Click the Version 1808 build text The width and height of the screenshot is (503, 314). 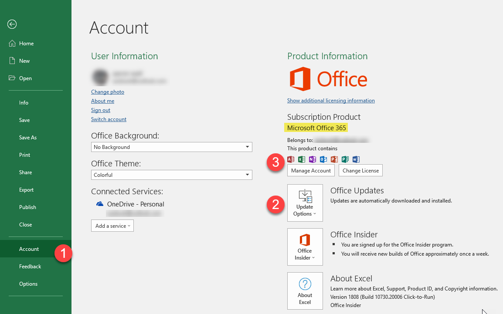point(383,297)
